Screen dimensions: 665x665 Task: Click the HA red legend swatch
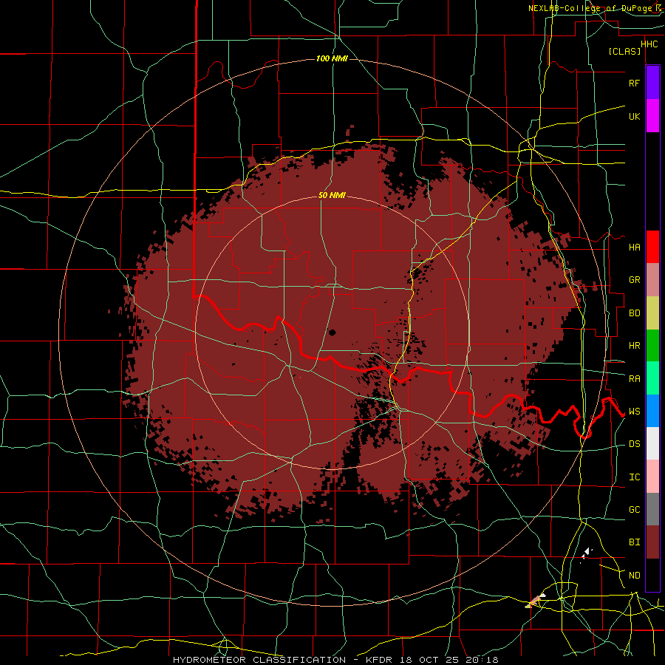click(652, 247)
